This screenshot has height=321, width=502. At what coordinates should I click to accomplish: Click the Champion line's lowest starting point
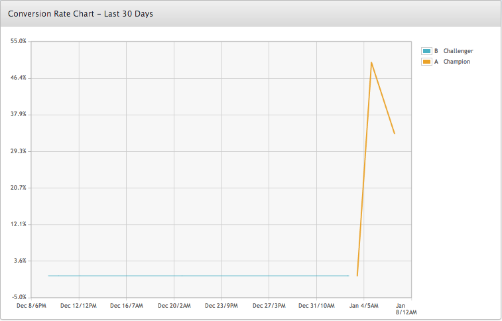pyautogui.click(x=357, y=275)
